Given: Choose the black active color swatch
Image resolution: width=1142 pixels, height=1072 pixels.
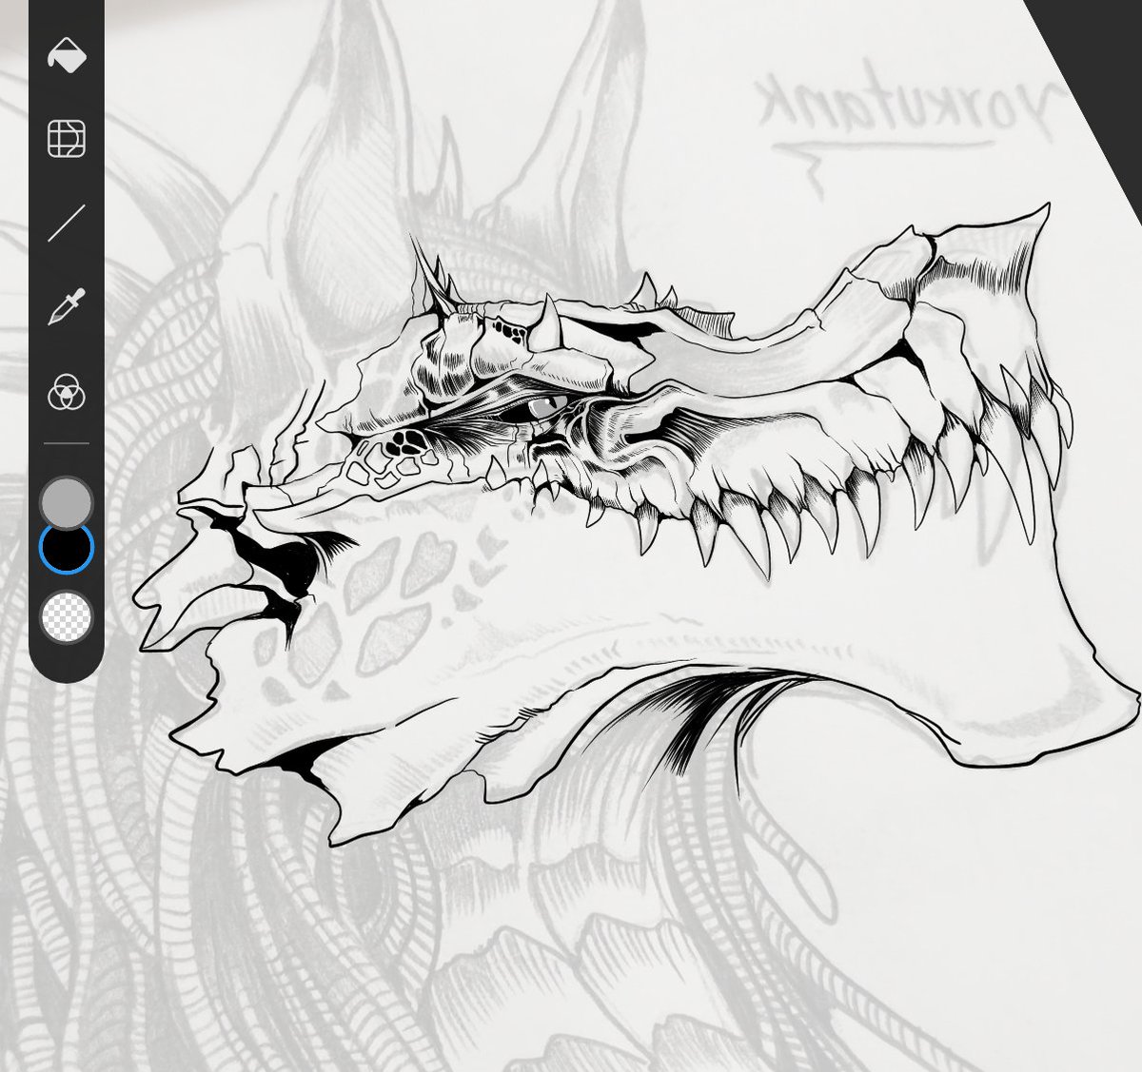Looking at the screenshot, I should 67,547.
